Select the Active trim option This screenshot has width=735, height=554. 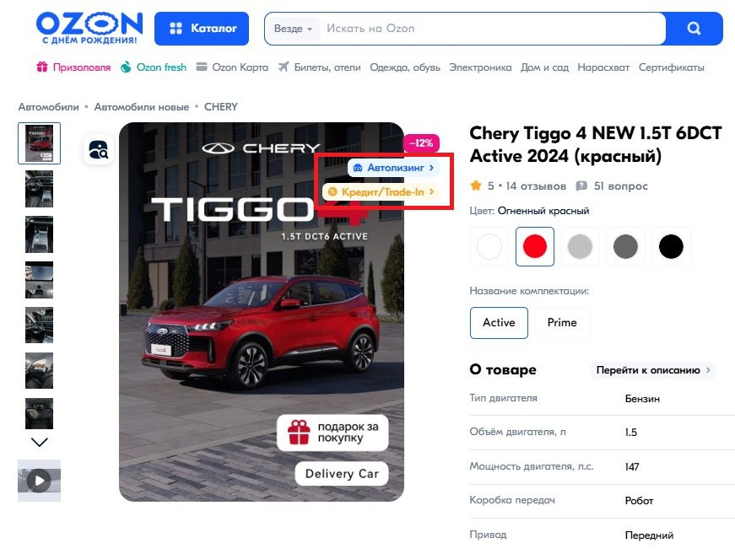(x=499, y=323)
